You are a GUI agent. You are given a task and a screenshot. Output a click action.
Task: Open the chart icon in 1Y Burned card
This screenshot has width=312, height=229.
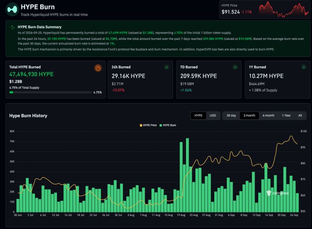click(x=304, y=67)
